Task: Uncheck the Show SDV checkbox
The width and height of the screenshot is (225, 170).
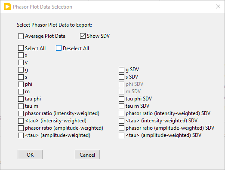Action: coord(83,36)
